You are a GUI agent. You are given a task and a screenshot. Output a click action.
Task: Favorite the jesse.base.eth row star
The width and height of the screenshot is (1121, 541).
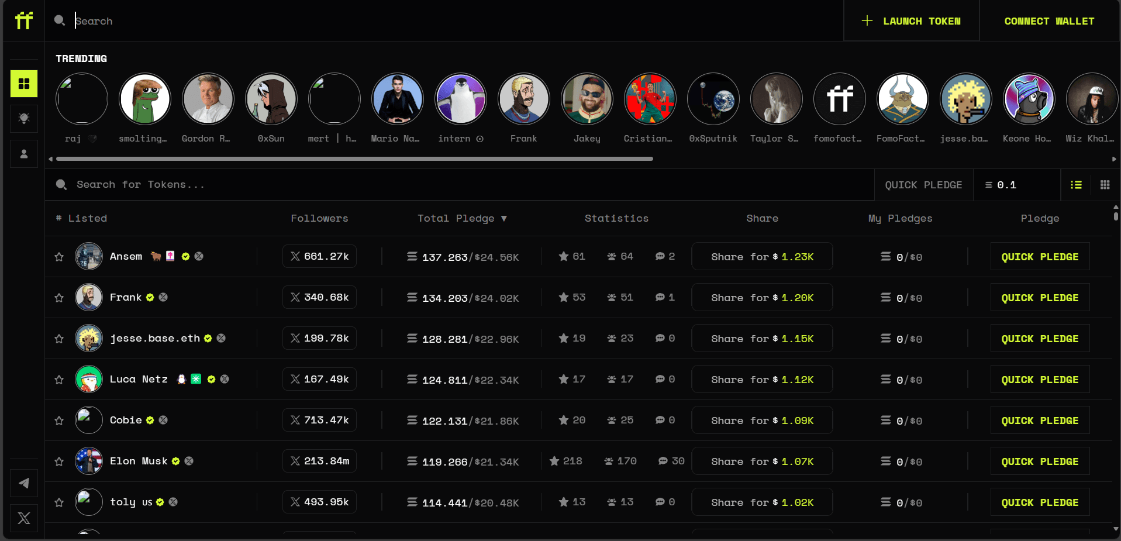(59, 339)
